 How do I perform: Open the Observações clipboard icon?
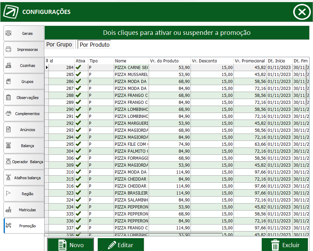click(x=8, y=97)
